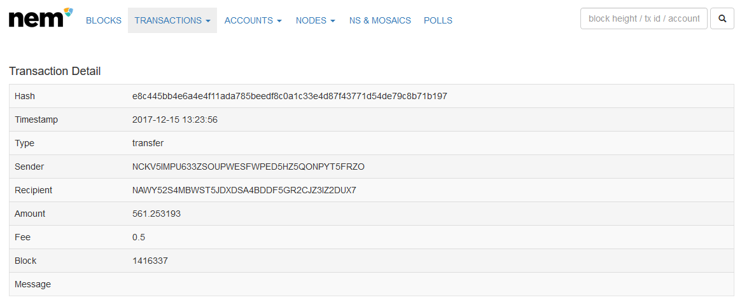Click the timestamp 2017-12-15 13:23:56
The height and width of the screenshot is (307, 749).
tap(175, 120)
